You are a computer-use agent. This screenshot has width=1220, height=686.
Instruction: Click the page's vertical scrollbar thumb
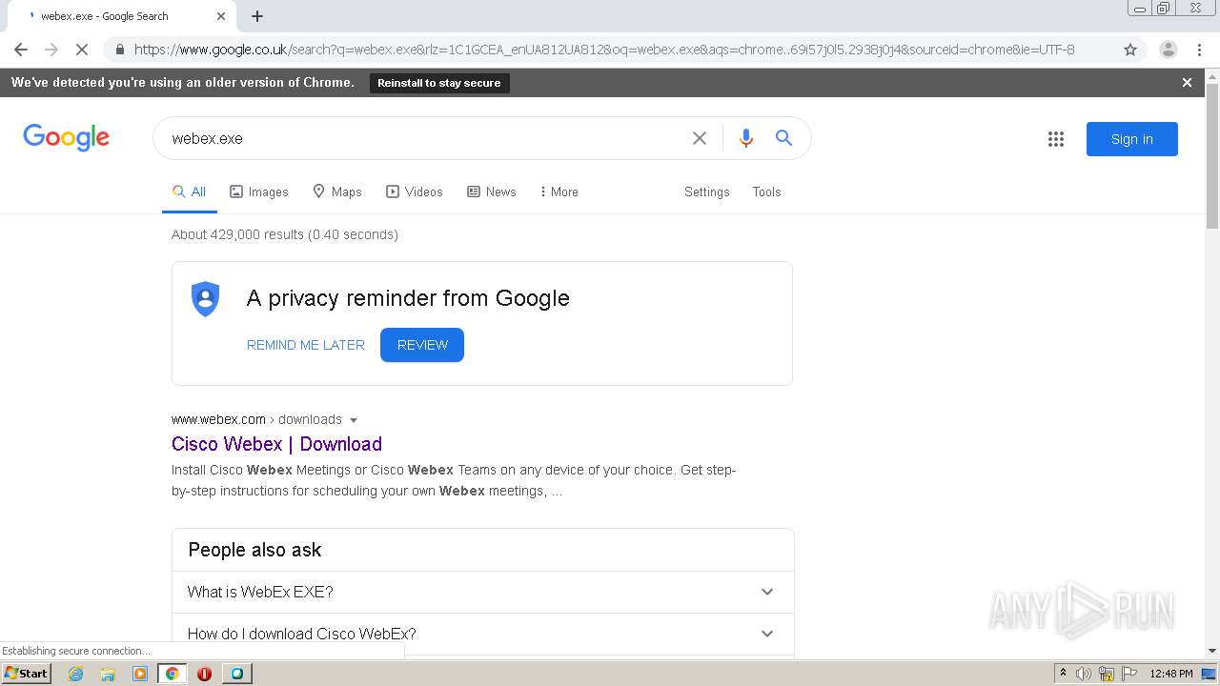(1212, 156)
